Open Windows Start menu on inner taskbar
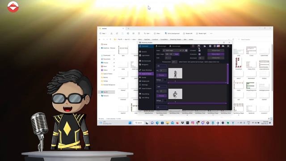This screenshot has height=161, width=286. 130,123
